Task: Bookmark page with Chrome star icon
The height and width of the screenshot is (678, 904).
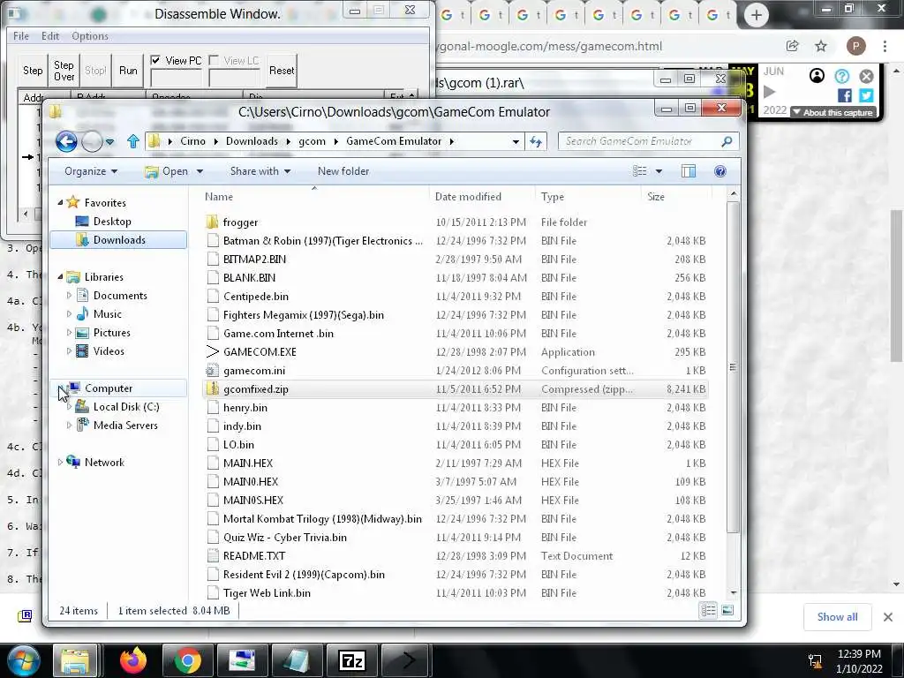Action: click(821, 46)
